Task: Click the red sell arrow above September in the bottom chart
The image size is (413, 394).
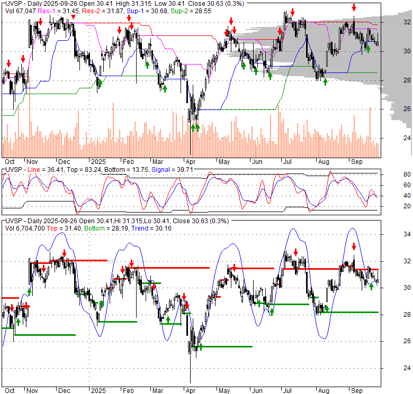Action: pyautogui.click(x=354, y=246)
